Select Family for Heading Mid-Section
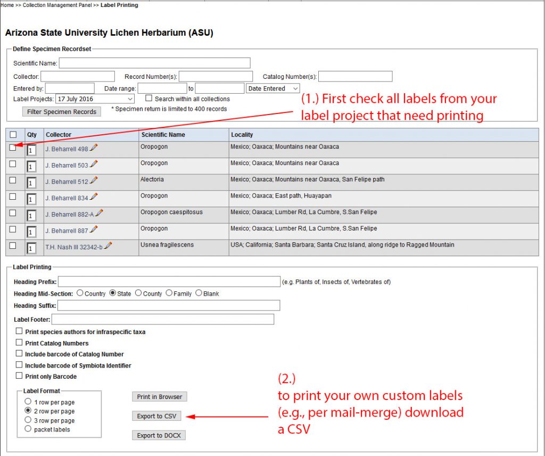 pos(169,293)
